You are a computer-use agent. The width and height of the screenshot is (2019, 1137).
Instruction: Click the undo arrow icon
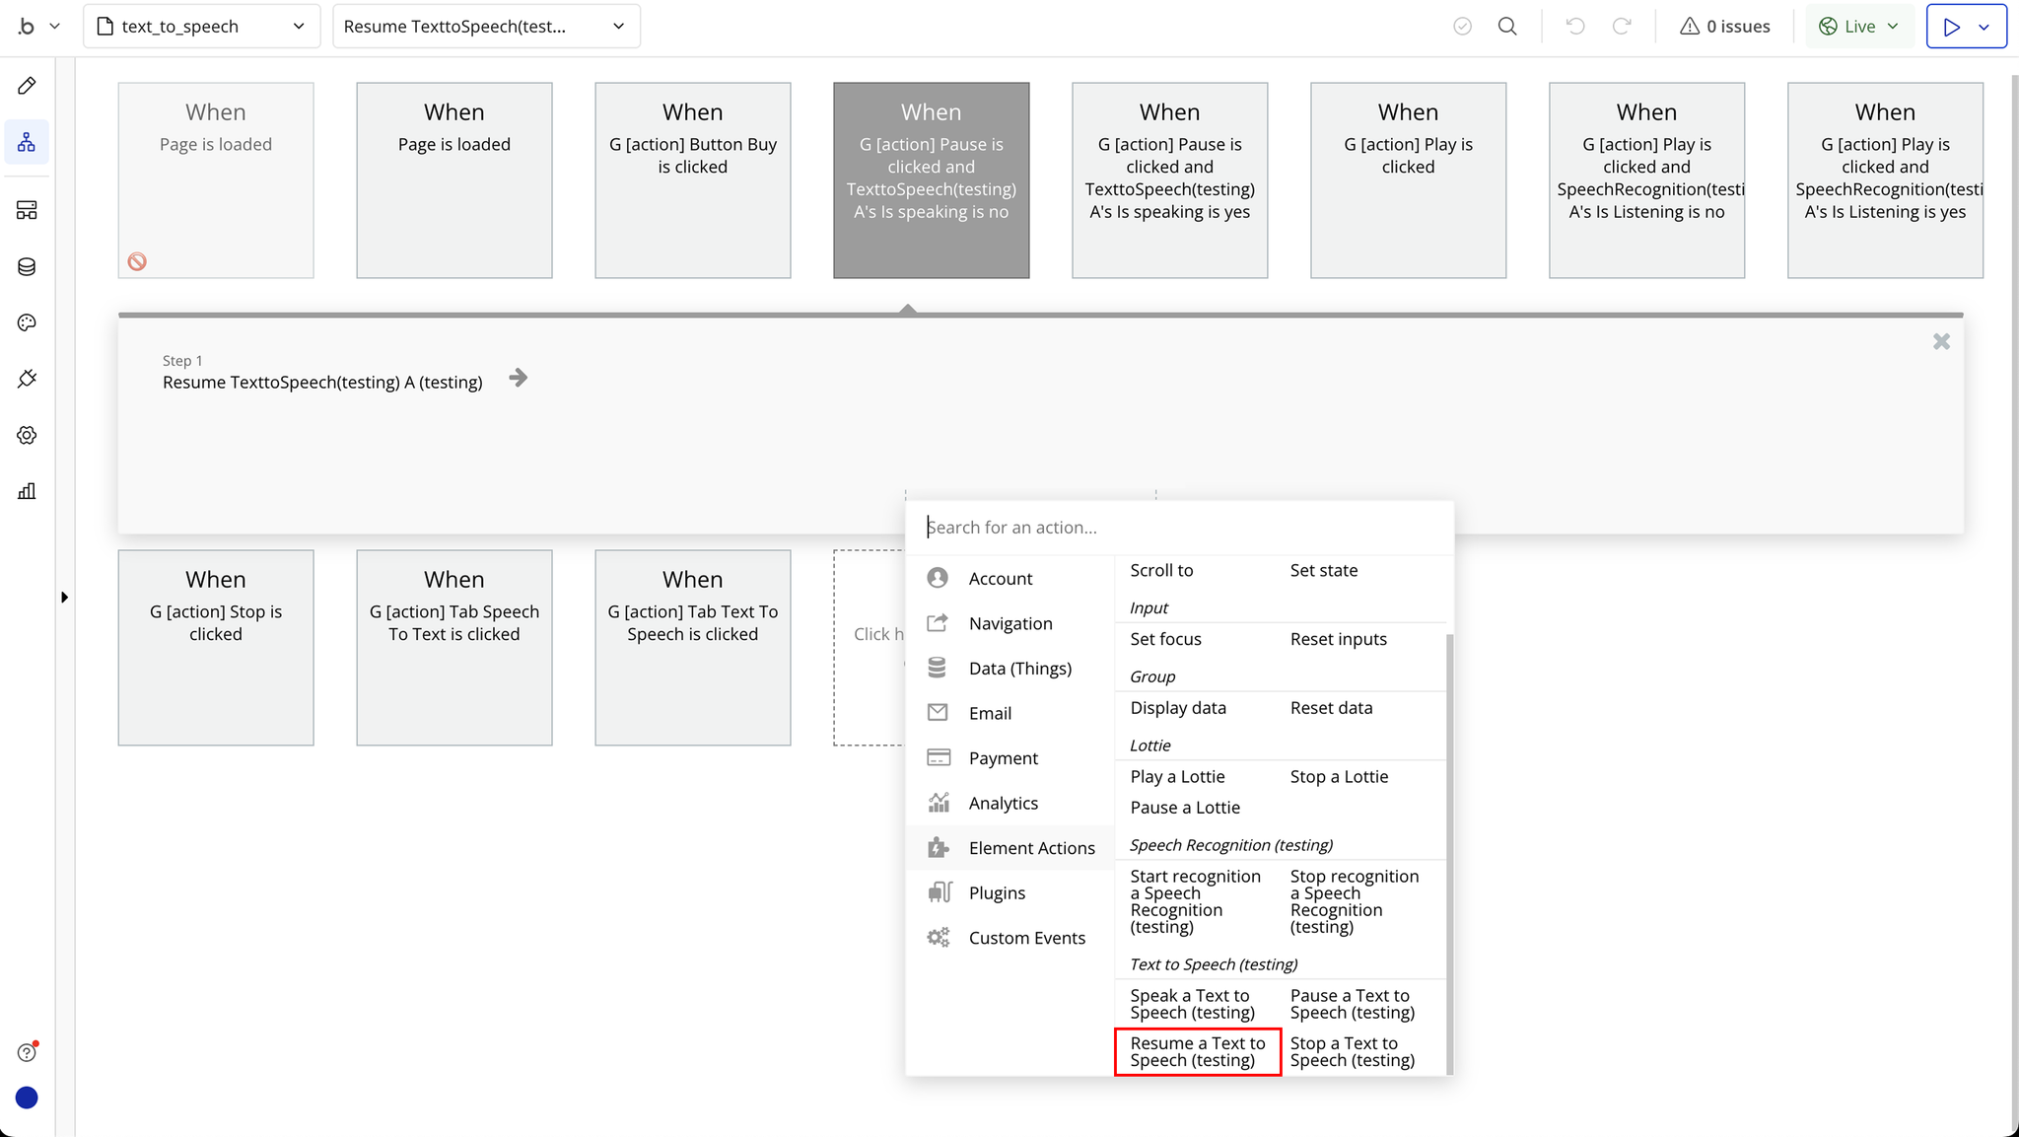pos(1575,27)
